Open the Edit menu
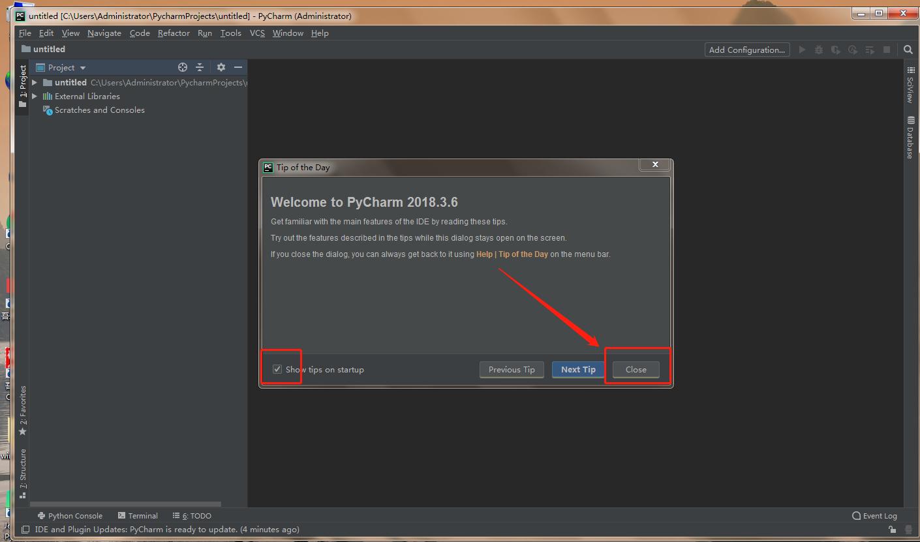The image size is (920, 542). [x=46, y=33]
